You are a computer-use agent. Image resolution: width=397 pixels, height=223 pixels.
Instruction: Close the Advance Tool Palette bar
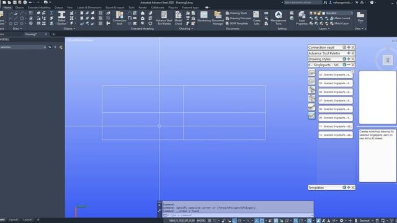tap(353, 53)
